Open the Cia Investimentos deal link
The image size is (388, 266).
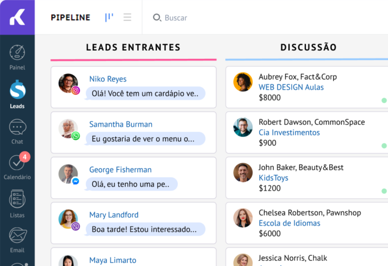(x=289, y=132)
